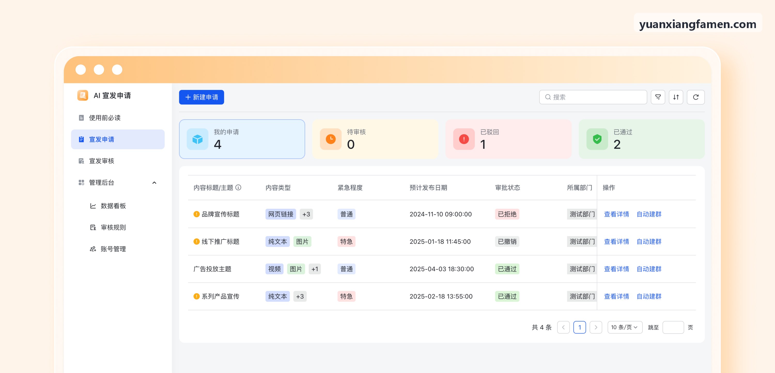Expand +3 content types for 系列产品宣传
This screenshot has height=373, width=775.
click(300, 296)
